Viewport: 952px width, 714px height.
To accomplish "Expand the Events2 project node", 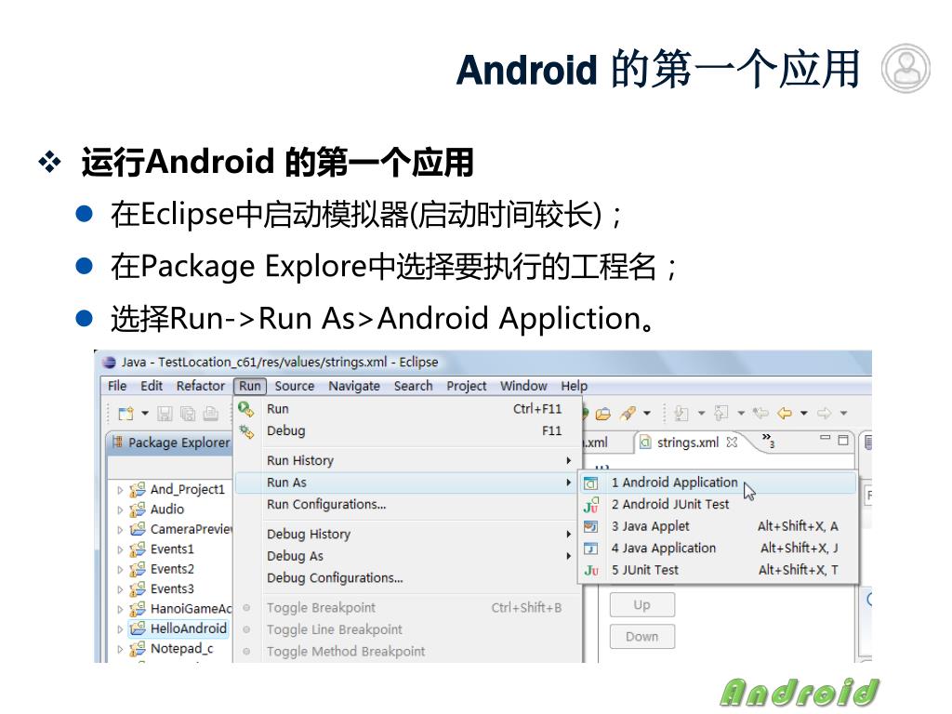I will click(120, 570).
